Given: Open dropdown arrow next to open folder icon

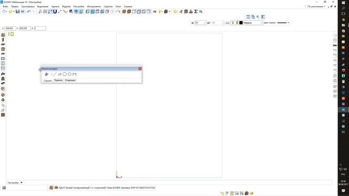Looking at the screenshot, I should click(14, 11).
